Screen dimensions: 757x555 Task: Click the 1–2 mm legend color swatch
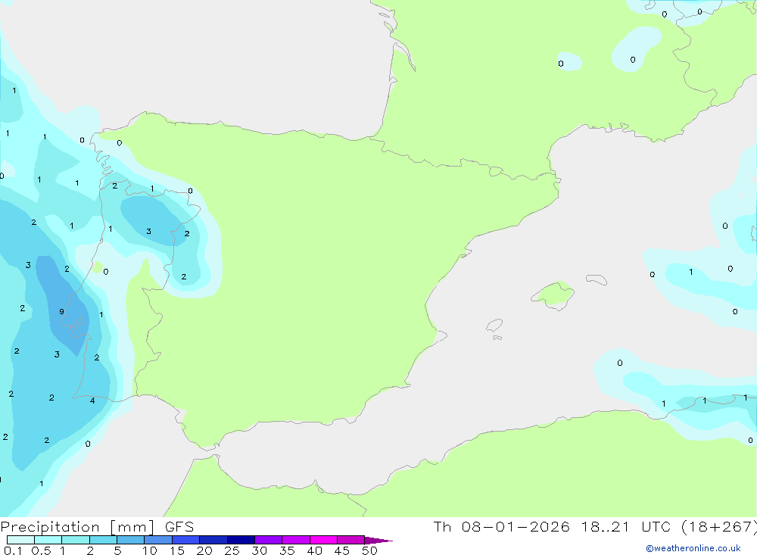pyautogui.click(x=76, y=540)
